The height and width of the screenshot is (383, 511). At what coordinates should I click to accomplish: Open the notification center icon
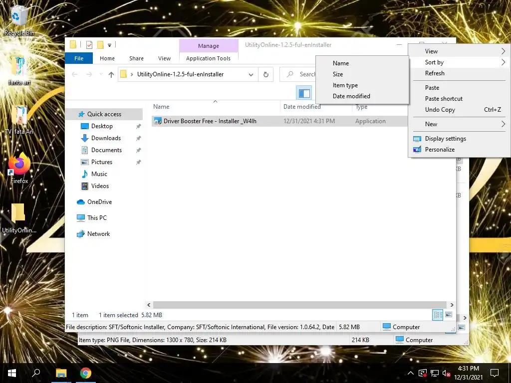[x=495, y=373]
